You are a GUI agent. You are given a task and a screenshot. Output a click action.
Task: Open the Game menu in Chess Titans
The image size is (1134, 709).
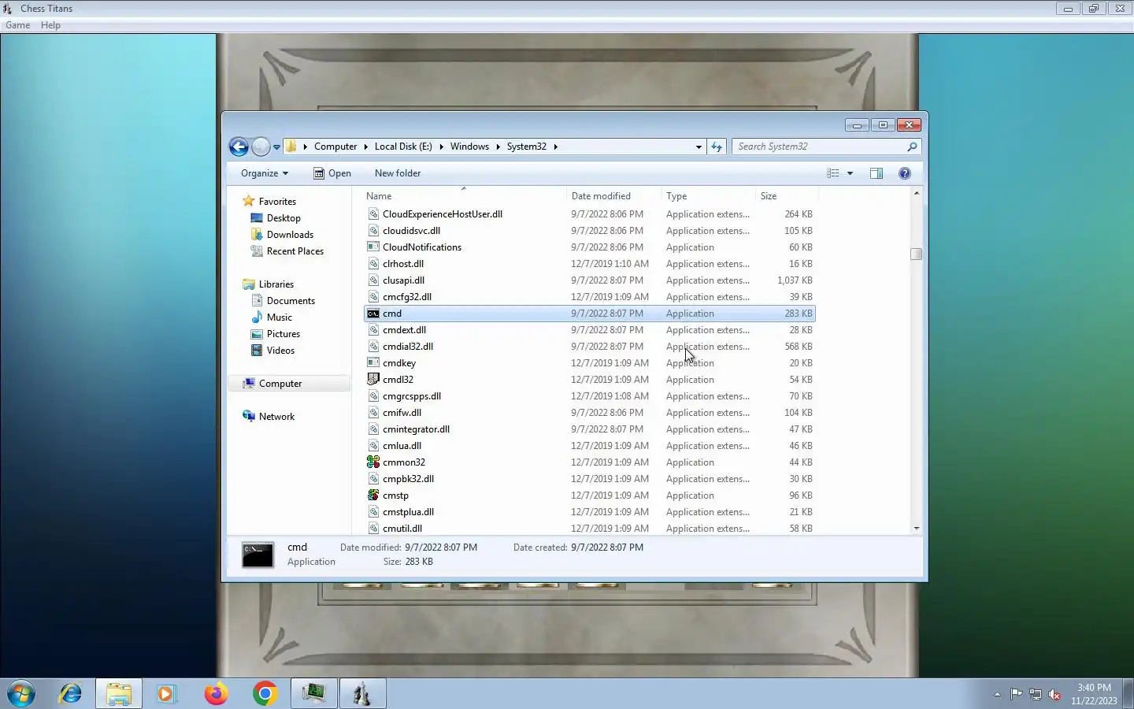pyautogui.click(x=17, y=25)
